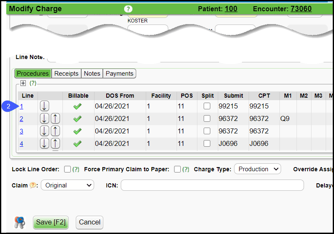Move line 1 down with arrow icon

pyautogui.click(x=45, y=106)
